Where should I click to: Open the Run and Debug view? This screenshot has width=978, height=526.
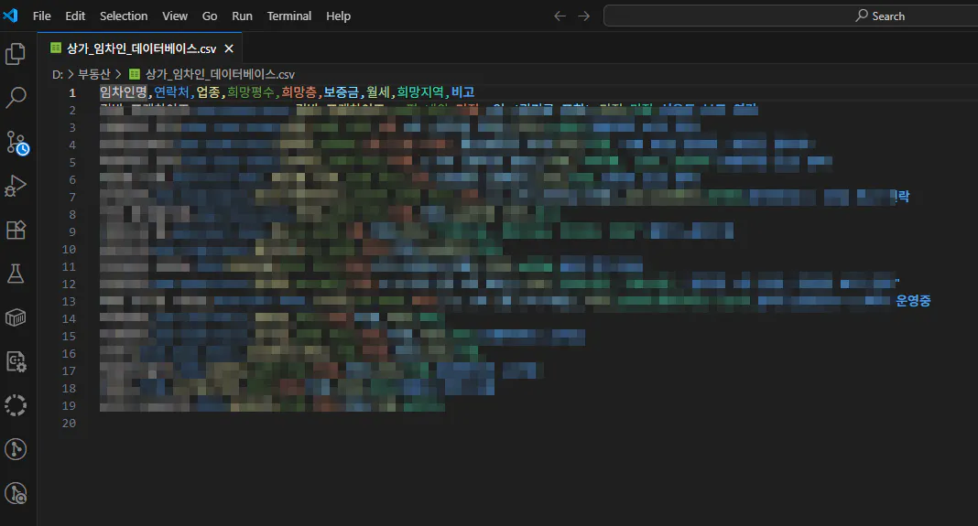(16, 186)
